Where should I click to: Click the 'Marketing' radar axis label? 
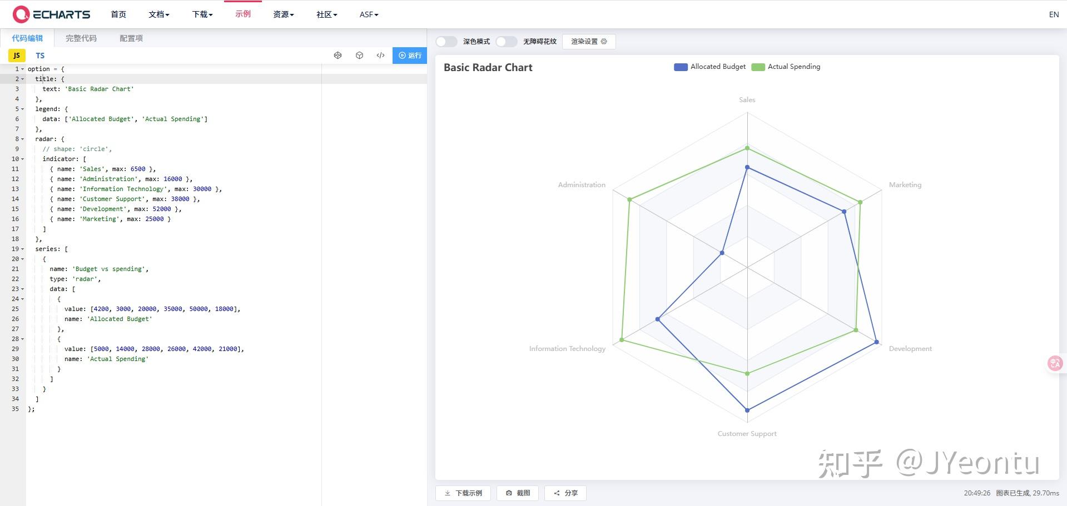[x=905, y=185]
